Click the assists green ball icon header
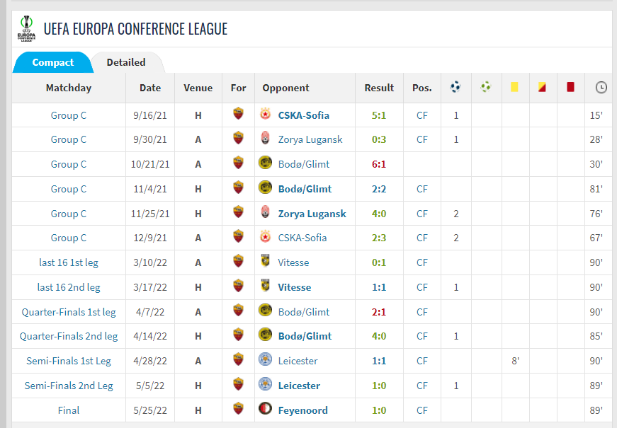The image size is (617, 428). [485, 88]
